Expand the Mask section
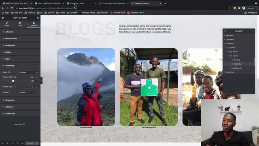This screenshot has height=146, width=259. click(20, 59)
